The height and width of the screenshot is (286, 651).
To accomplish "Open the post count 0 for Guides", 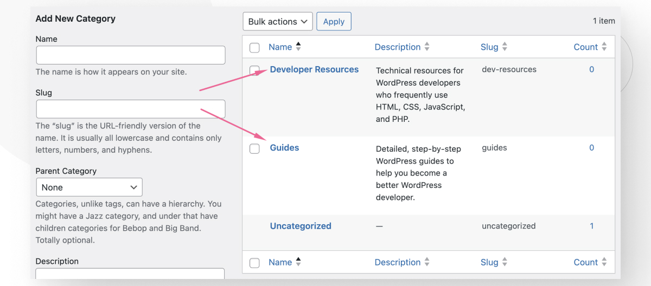I will click(591, 147).
